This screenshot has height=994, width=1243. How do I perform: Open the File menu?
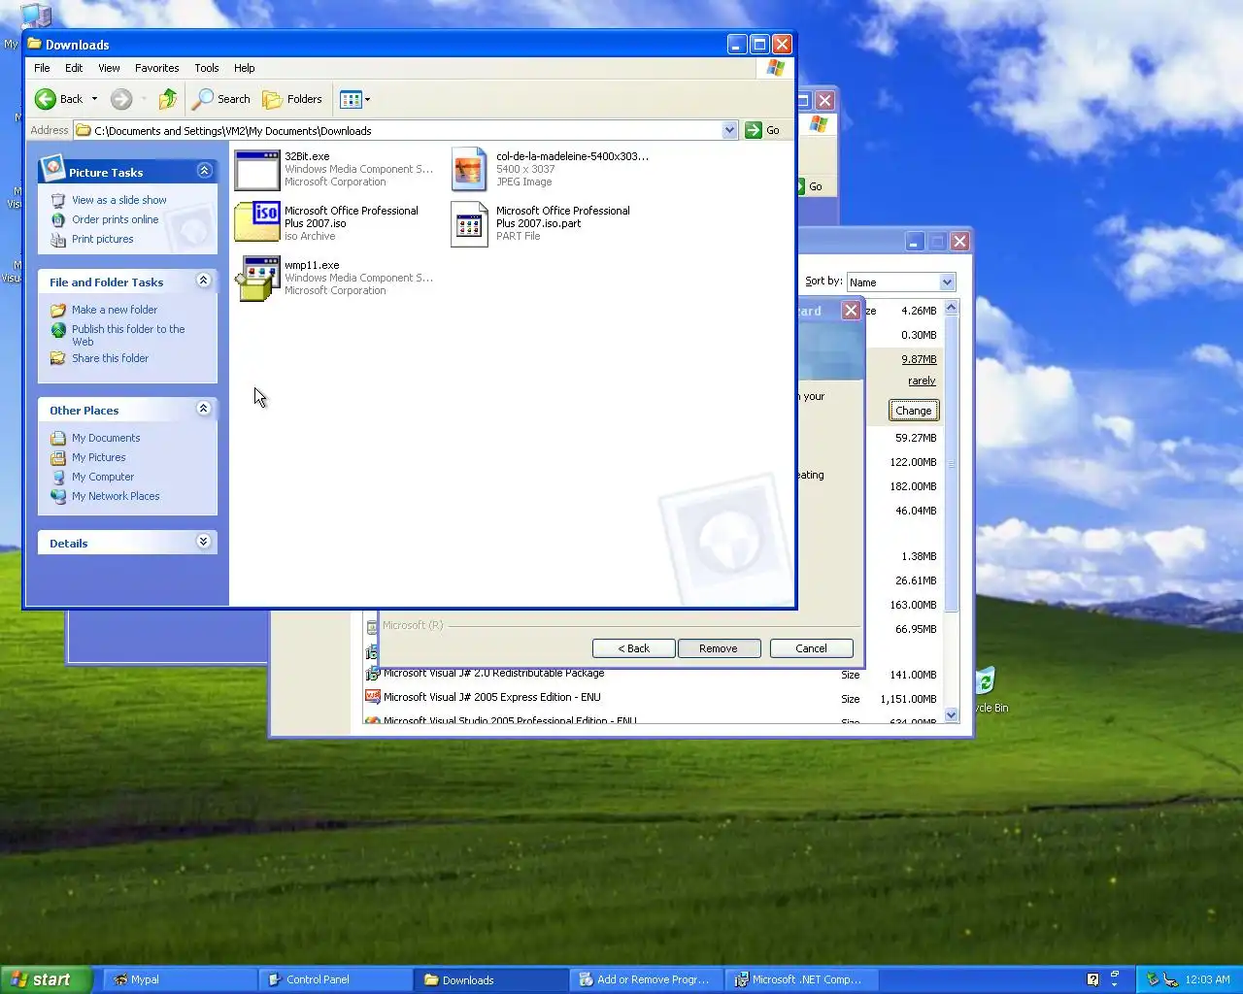coord(42,68)
